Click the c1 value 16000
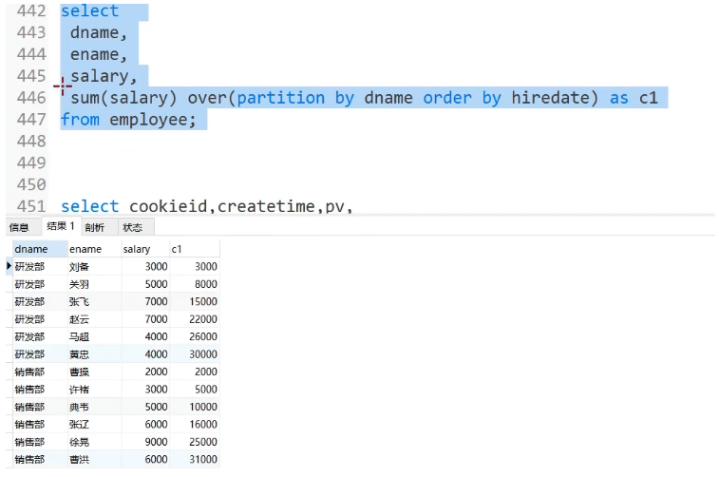This screenshot has height=477, width=719. (x=203, y=424)
